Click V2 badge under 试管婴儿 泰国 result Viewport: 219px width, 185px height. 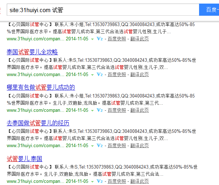pyautogui.click(x=100, y=181)
